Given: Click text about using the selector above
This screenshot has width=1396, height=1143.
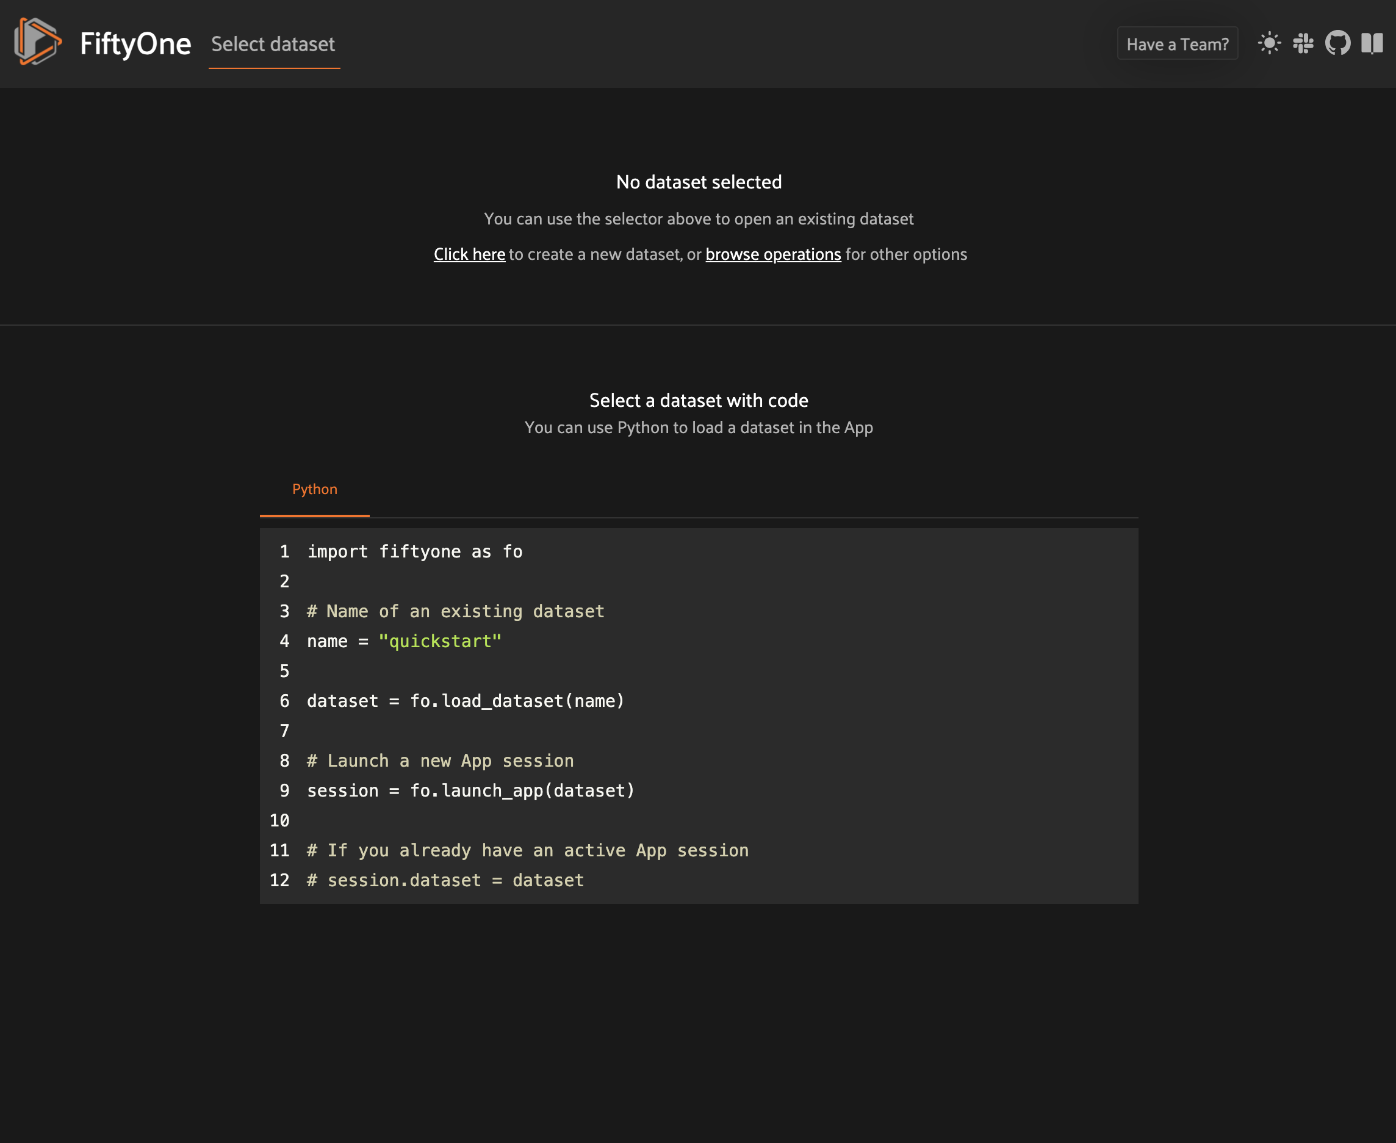Looking at the screenshot, I should (699, 218).
